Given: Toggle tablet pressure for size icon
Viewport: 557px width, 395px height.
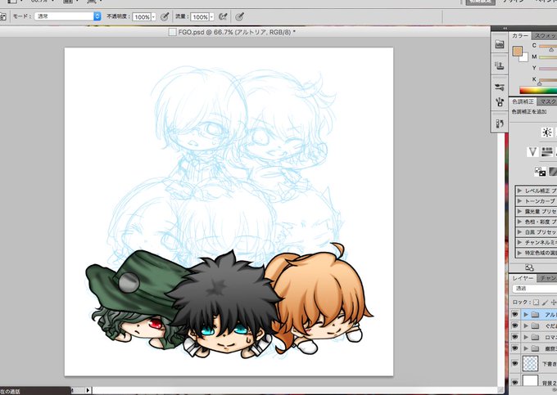Looking at the screenshot, I should [240, 16].
